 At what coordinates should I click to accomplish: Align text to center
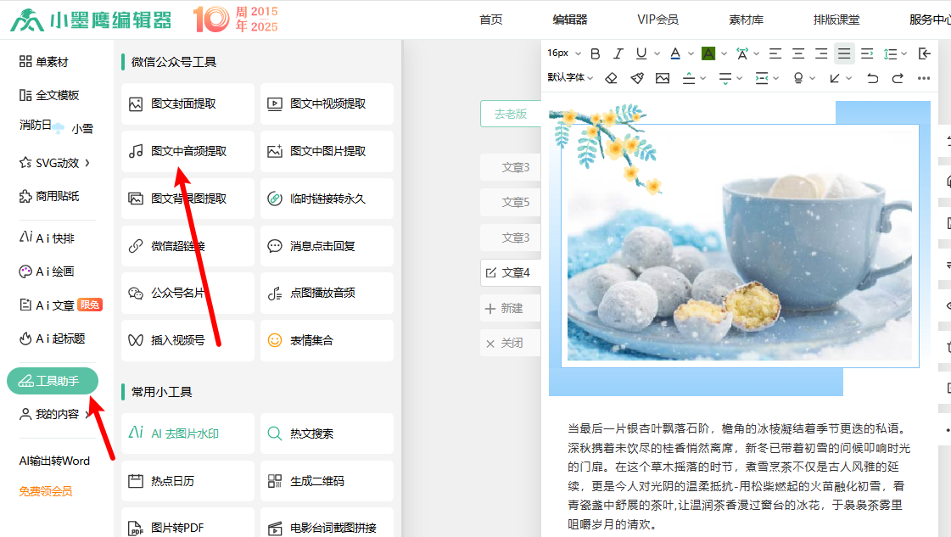[x=798, y=53]
